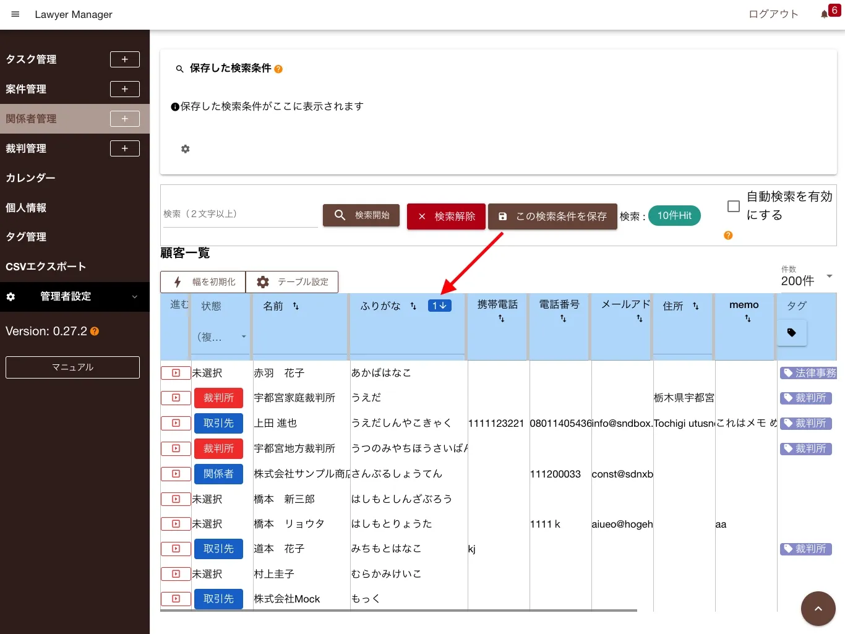Open row icon for 宇都宮家庭裁判所
845x634 pixels.
(x=176, y=398)
